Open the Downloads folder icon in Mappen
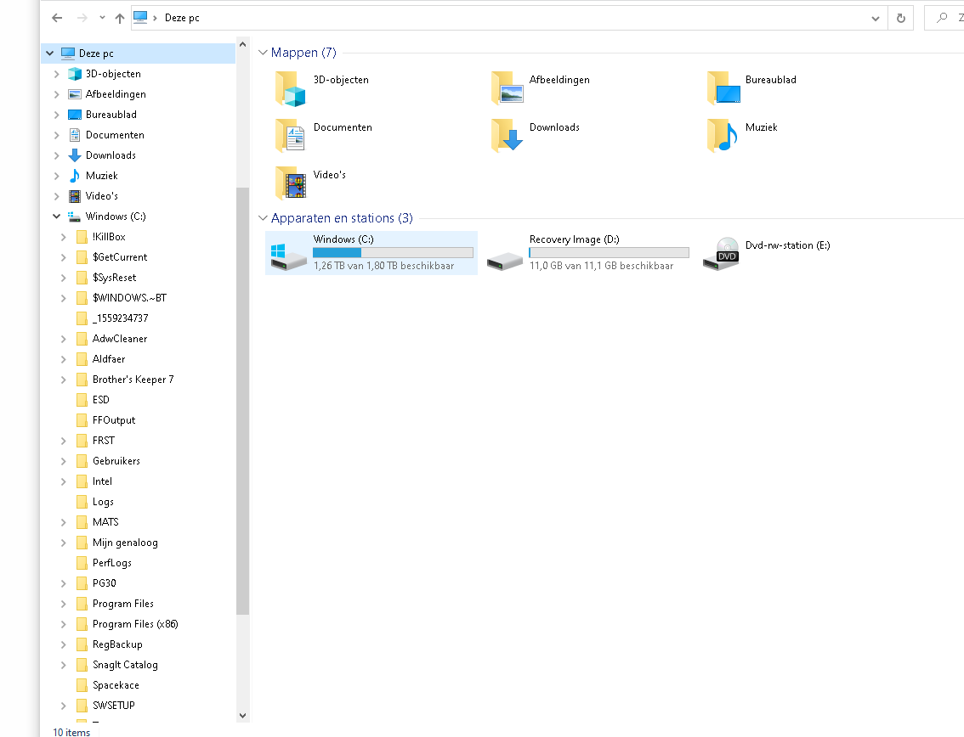 pos(507,136)
